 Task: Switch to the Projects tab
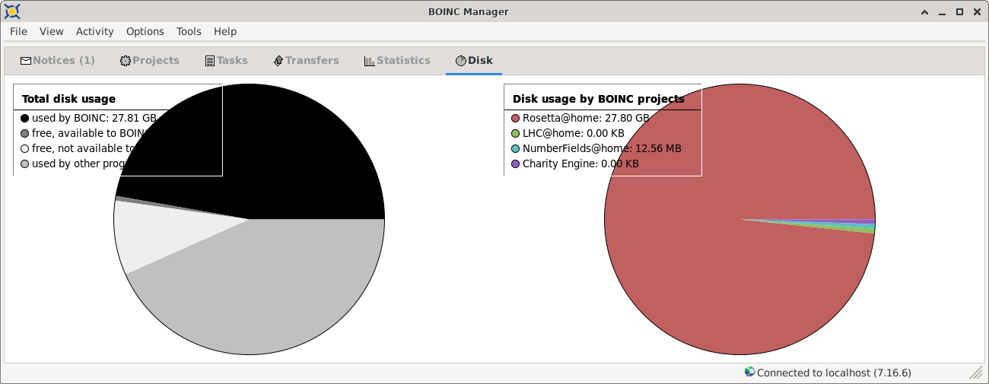click(150, 60)
